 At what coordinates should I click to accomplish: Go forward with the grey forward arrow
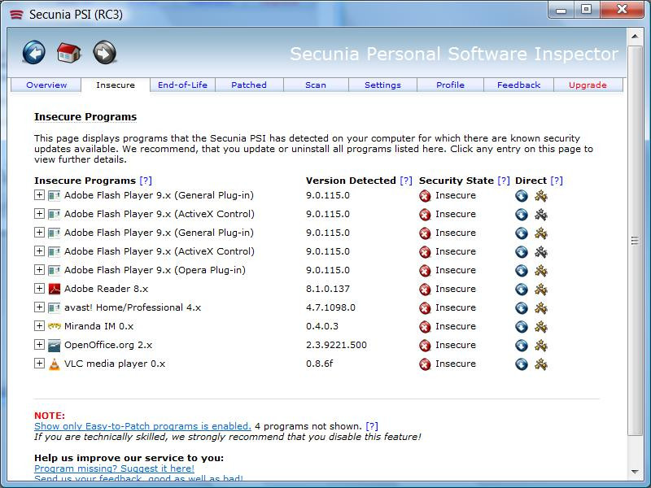pos(104,52)
